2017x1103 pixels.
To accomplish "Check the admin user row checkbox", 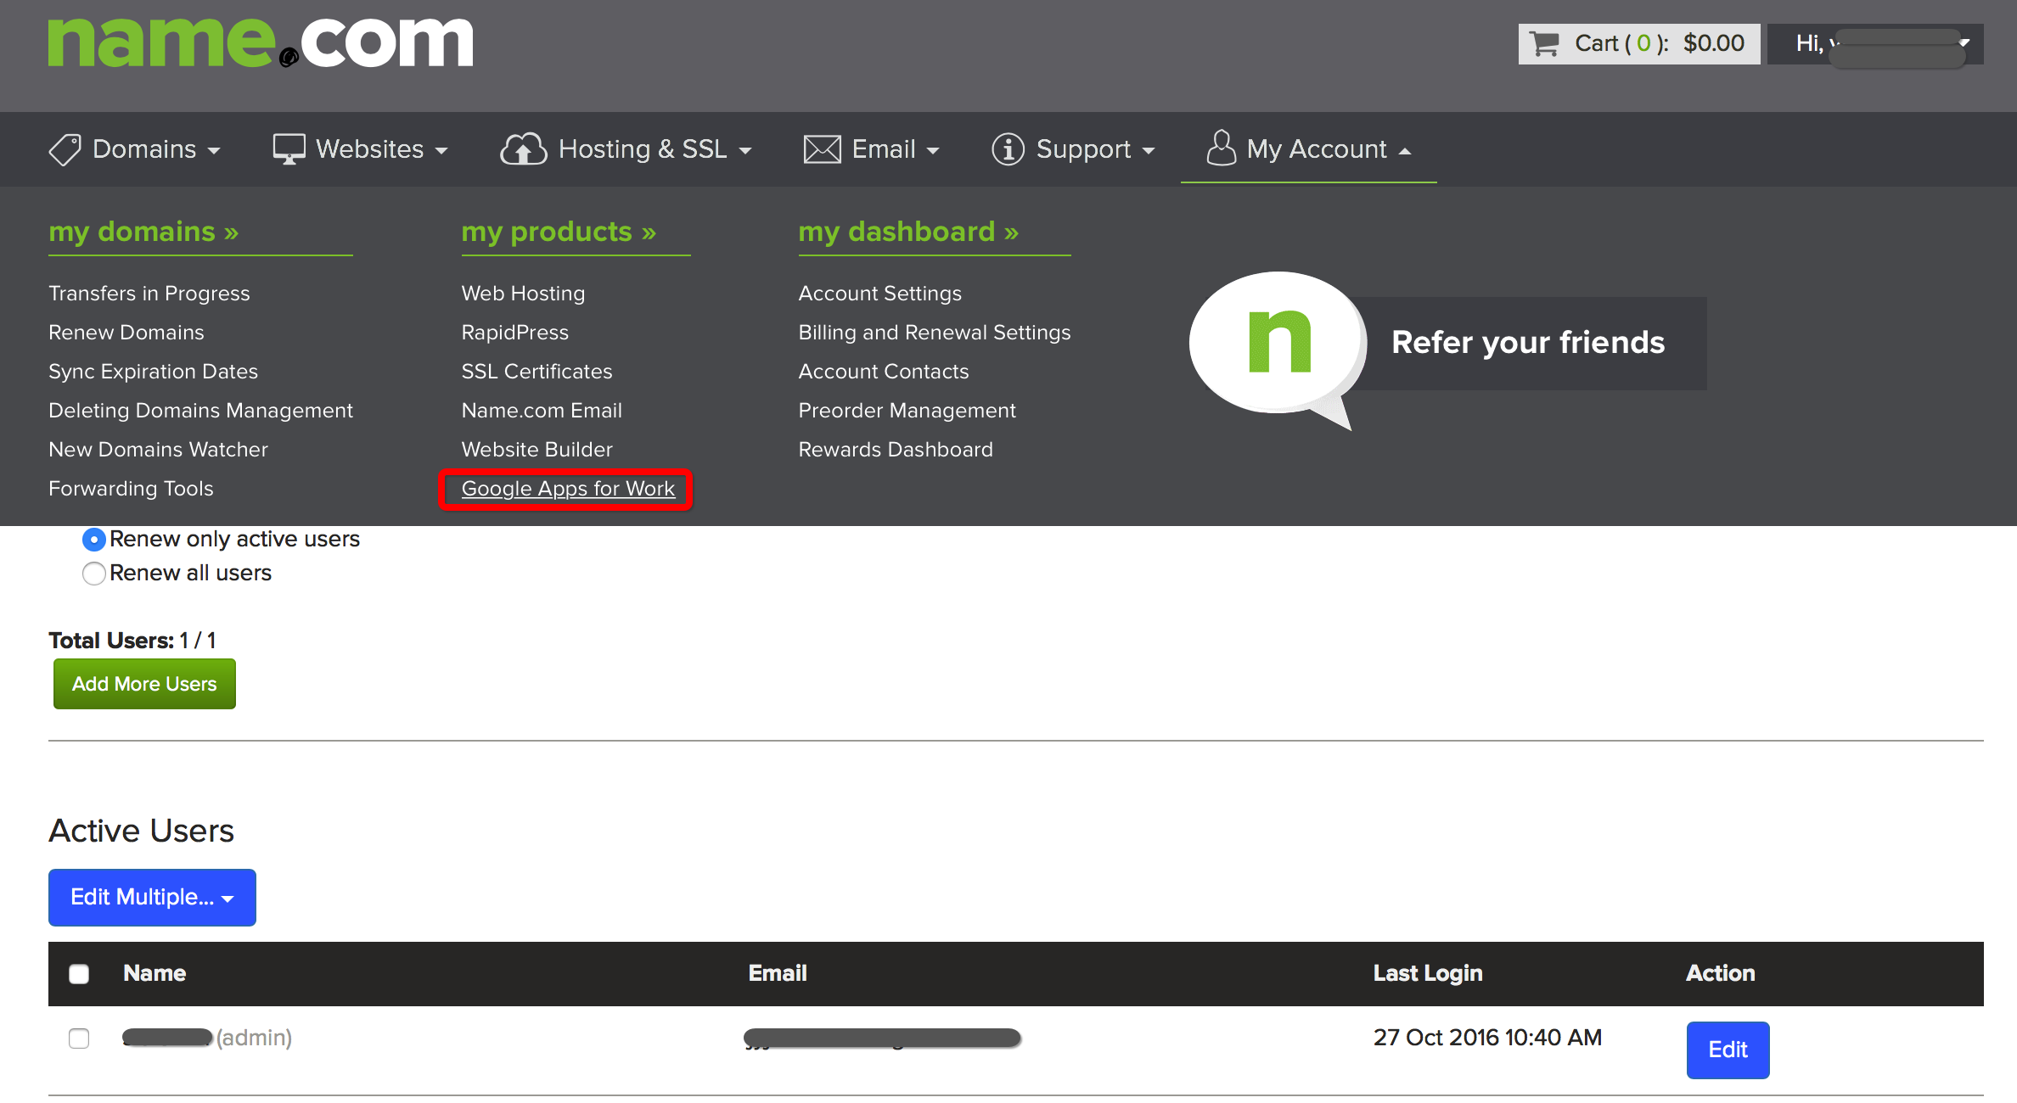I will [79, 1039].
